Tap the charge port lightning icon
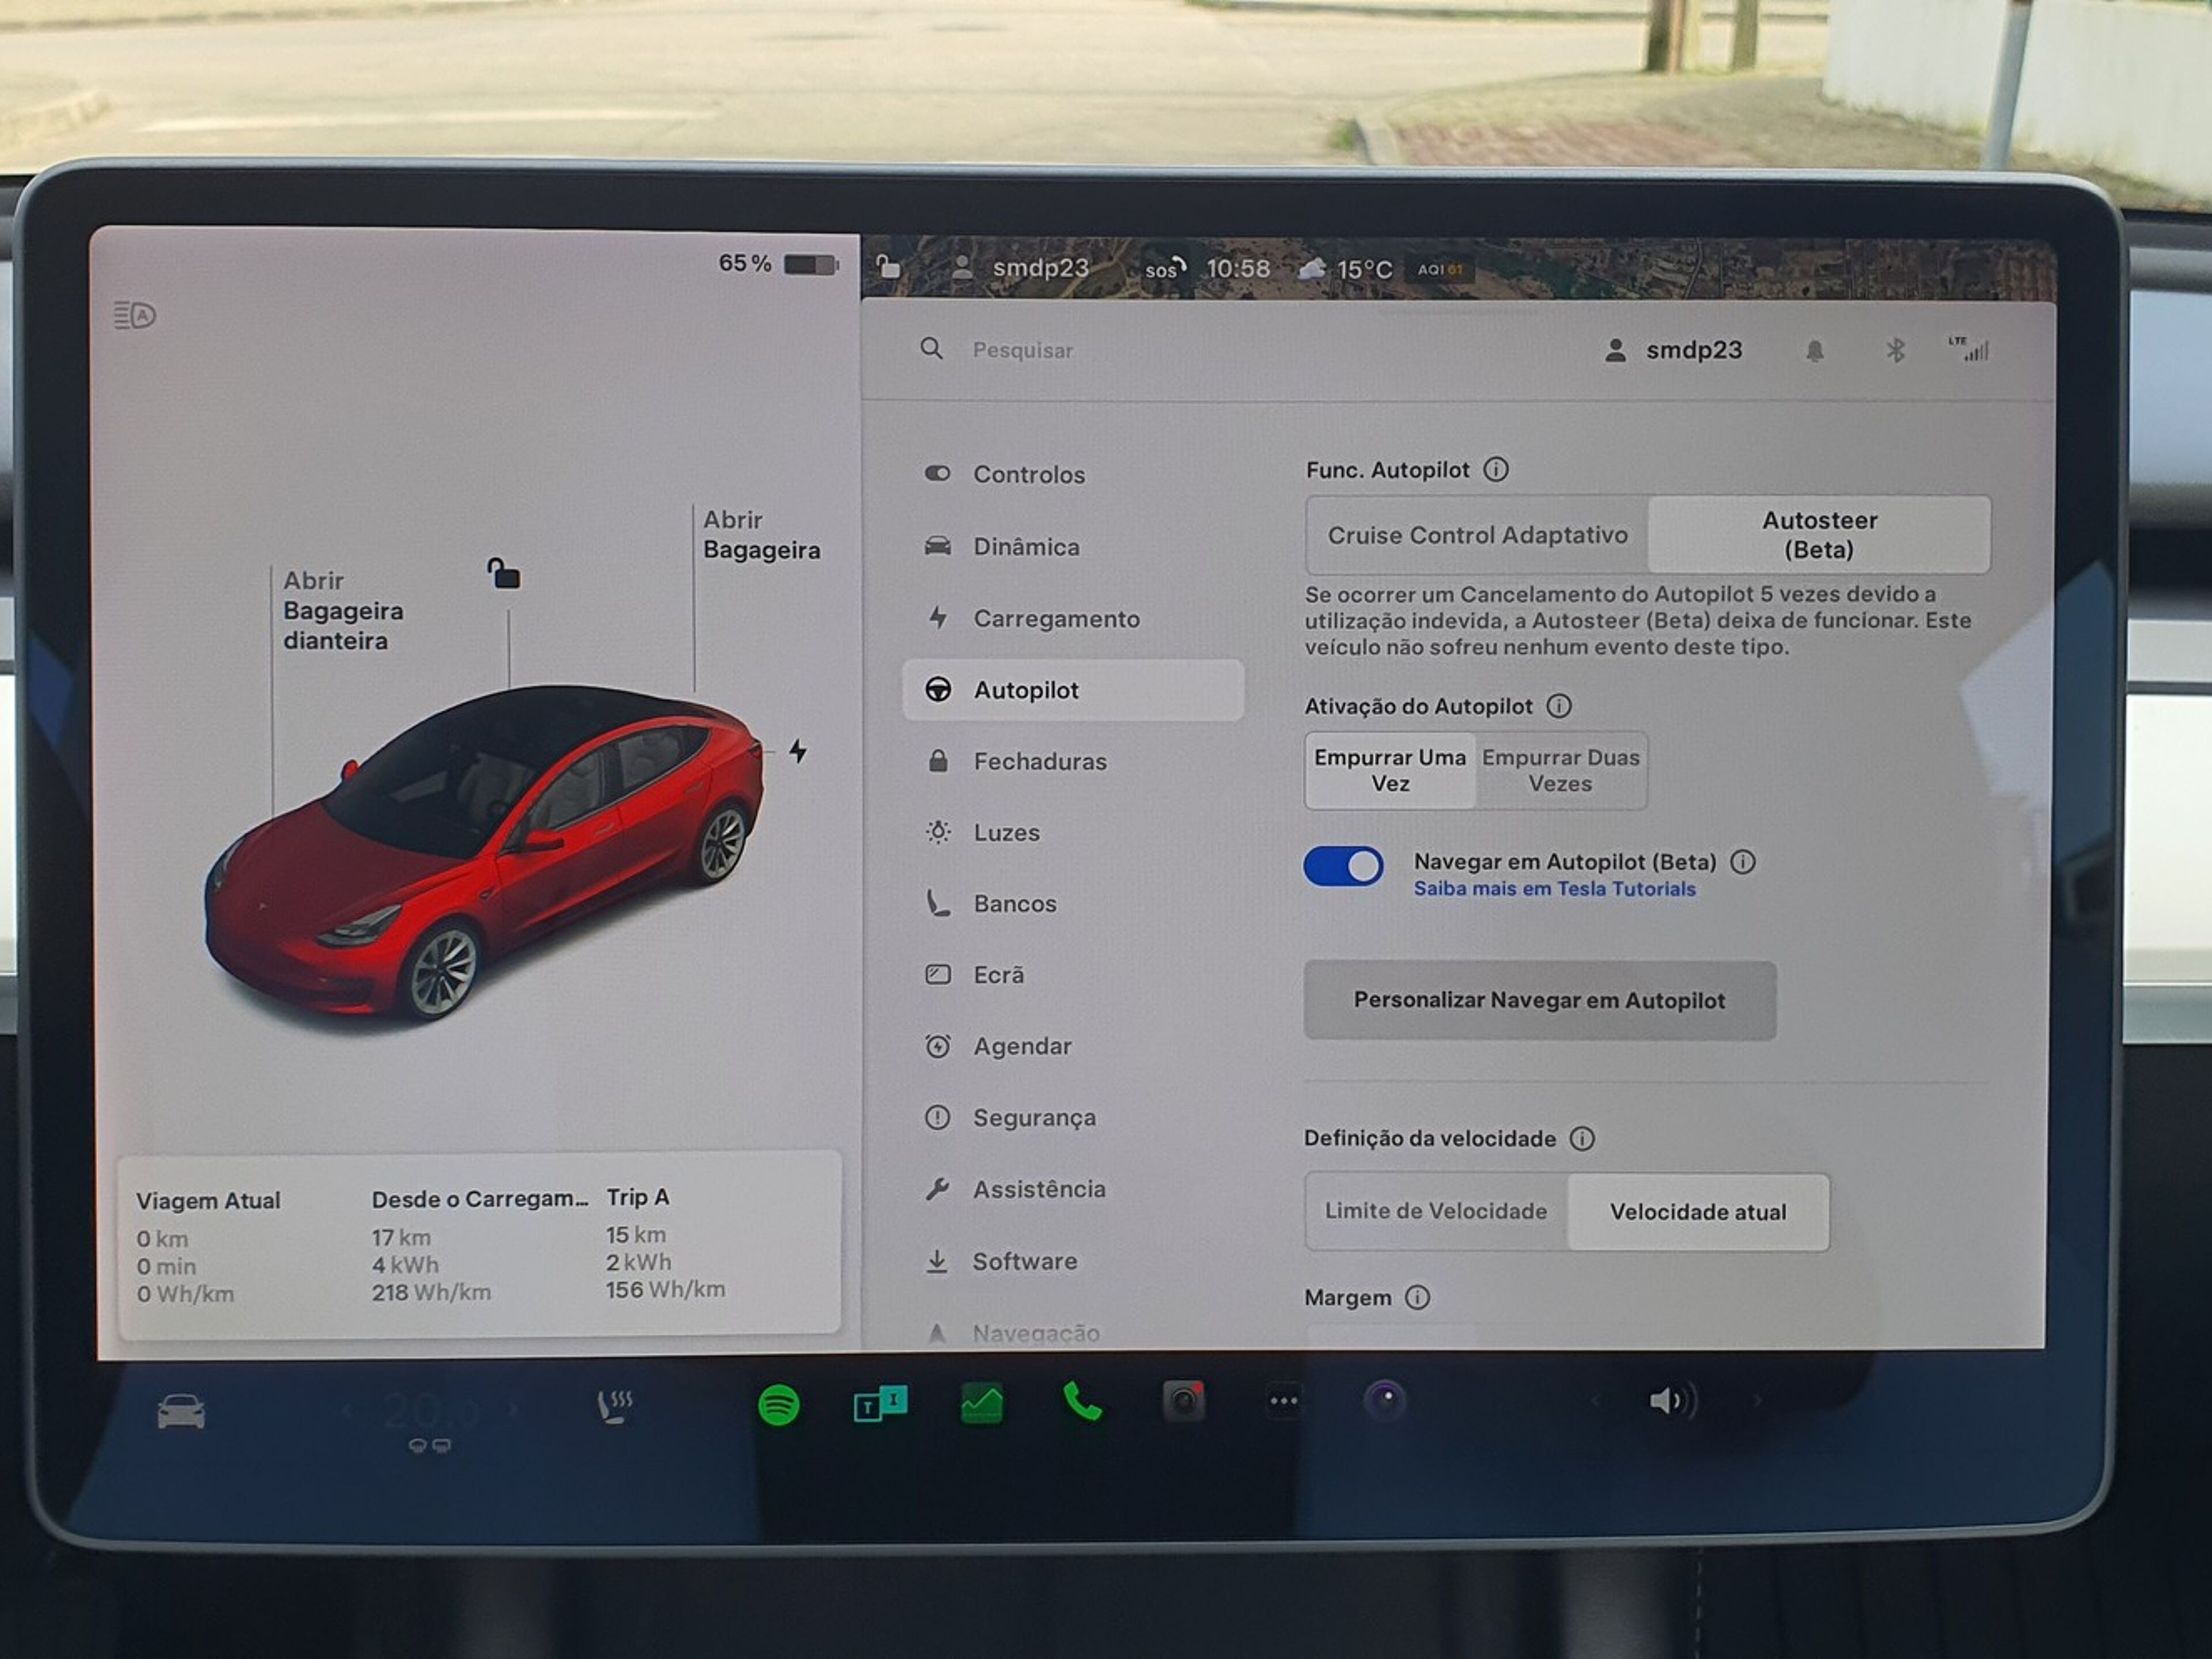 click(x=797, y=751)
